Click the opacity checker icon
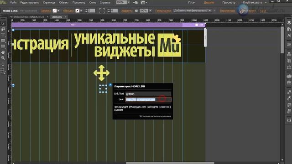The width and height of the screenshot is (292, 164). (136, 11)
